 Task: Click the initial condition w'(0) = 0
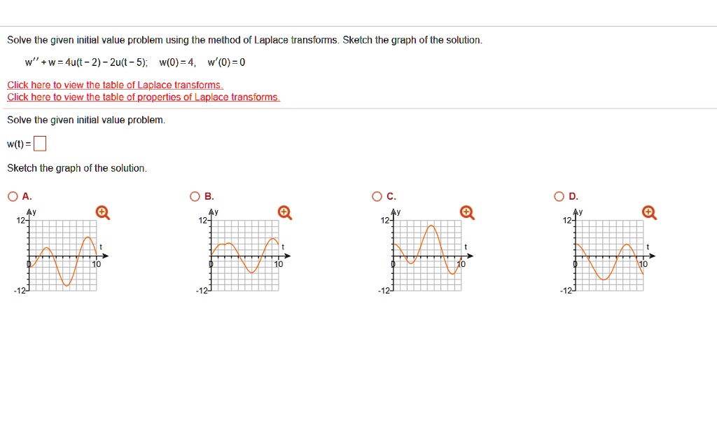(x=226, y=62)
